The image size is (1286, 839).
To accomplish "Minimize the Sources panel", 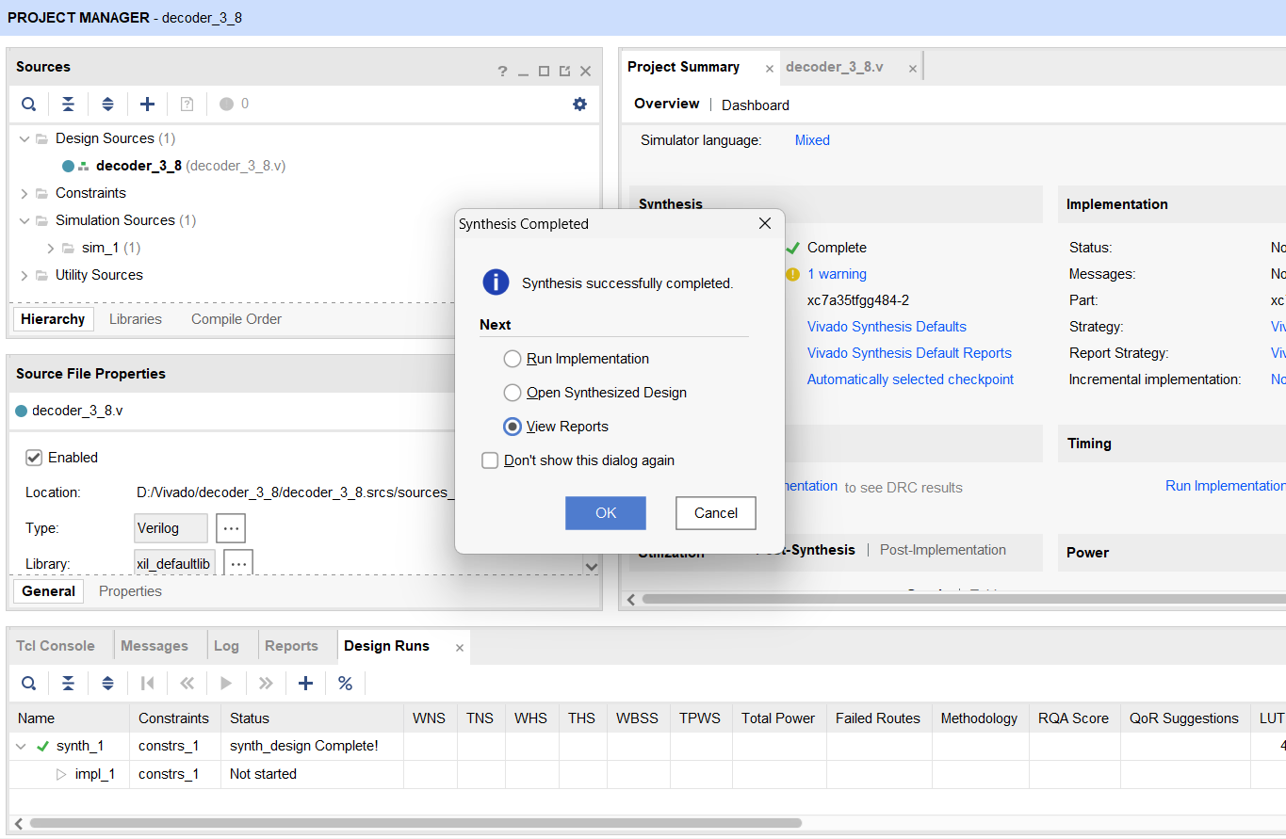I will click(x=524, y=73).
